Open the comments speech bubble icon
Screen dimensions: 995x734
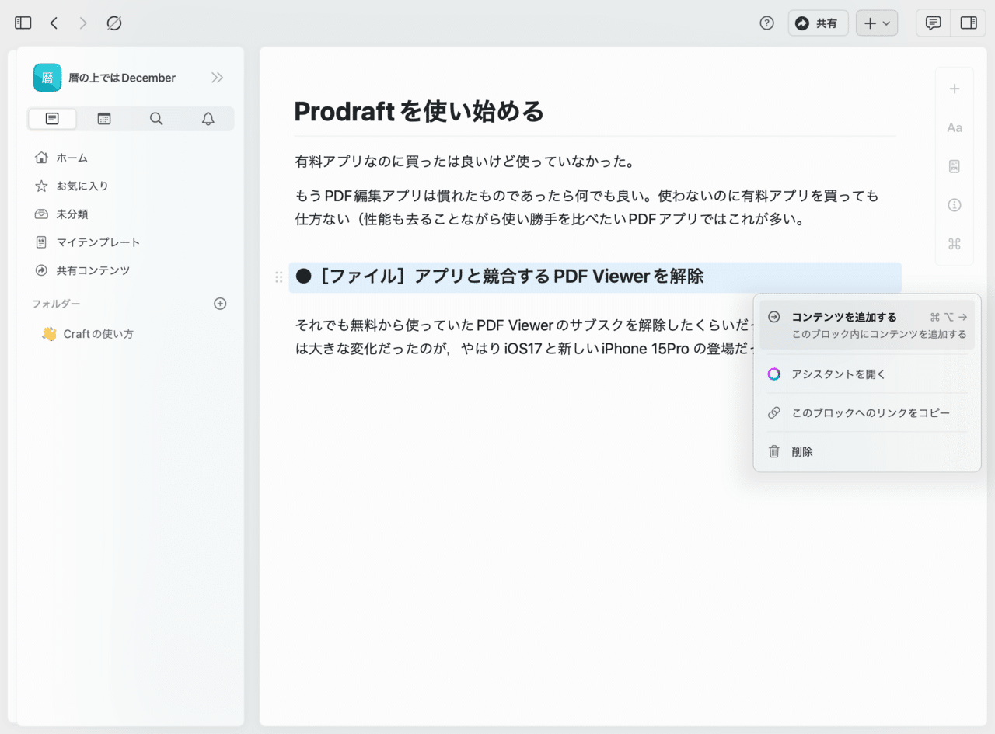tap(934, 23)
